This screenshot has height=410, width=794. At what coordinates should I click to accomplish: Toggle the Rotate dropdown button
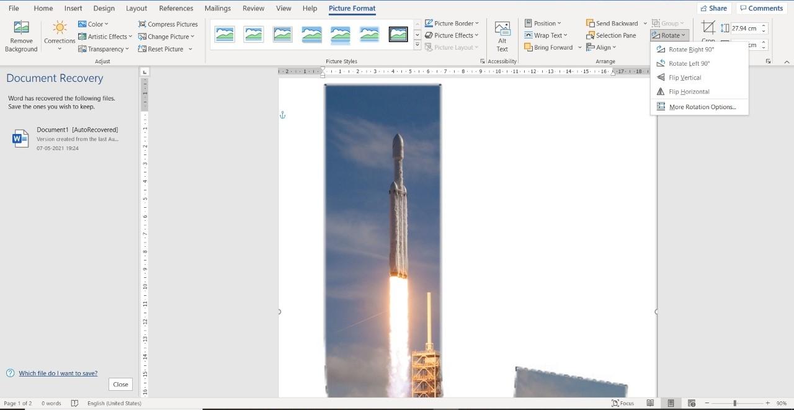pos(669,35)
